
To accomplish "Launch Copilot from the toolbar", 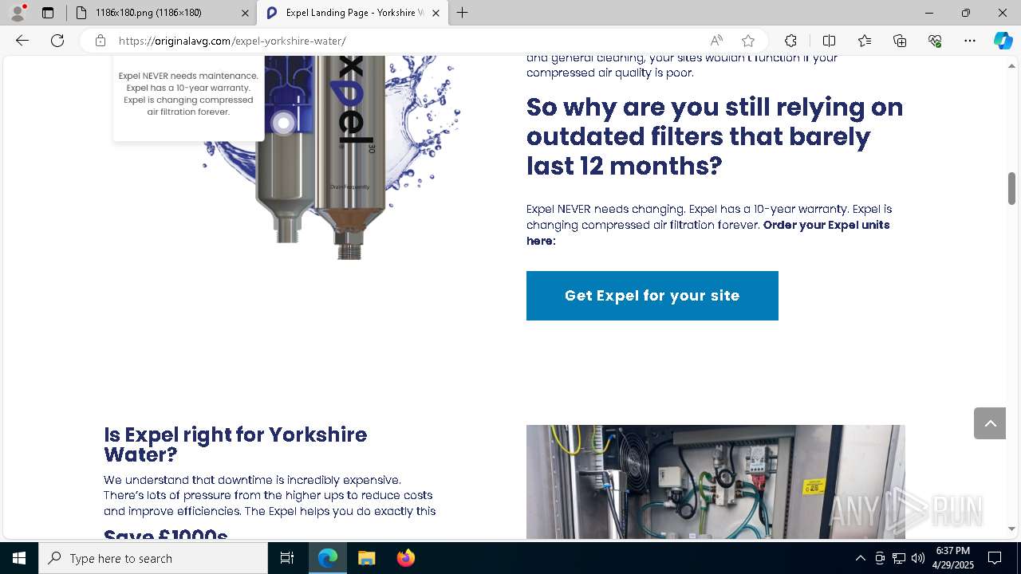I will pos(1003,41).
